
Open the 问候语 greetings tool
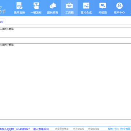pyautogui.click(x=103, y=8)
